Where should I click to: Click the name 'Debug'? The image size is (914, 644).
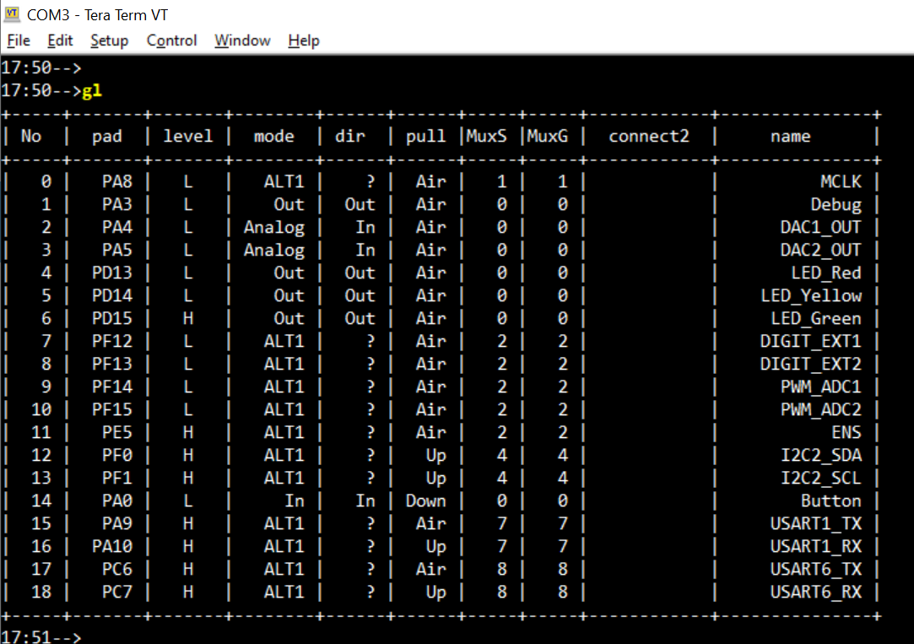(836, 204)
